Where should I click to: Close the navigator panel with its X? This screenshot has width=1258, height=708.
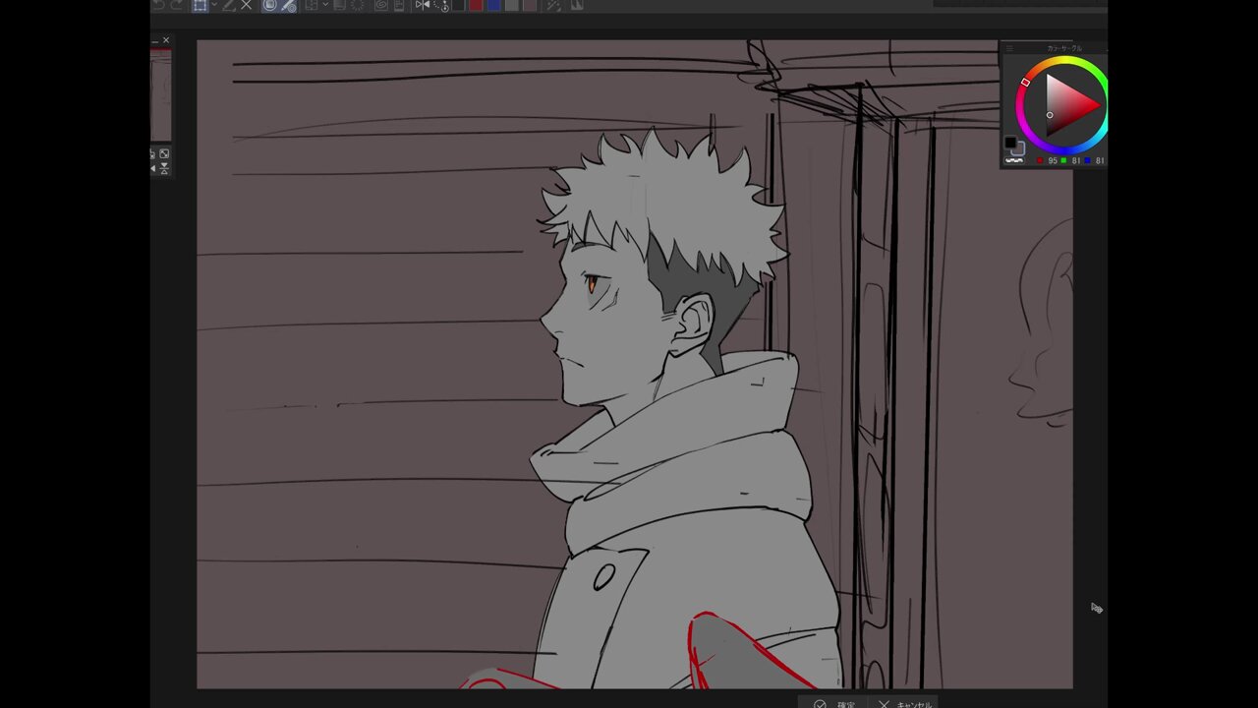click(165, 40)
